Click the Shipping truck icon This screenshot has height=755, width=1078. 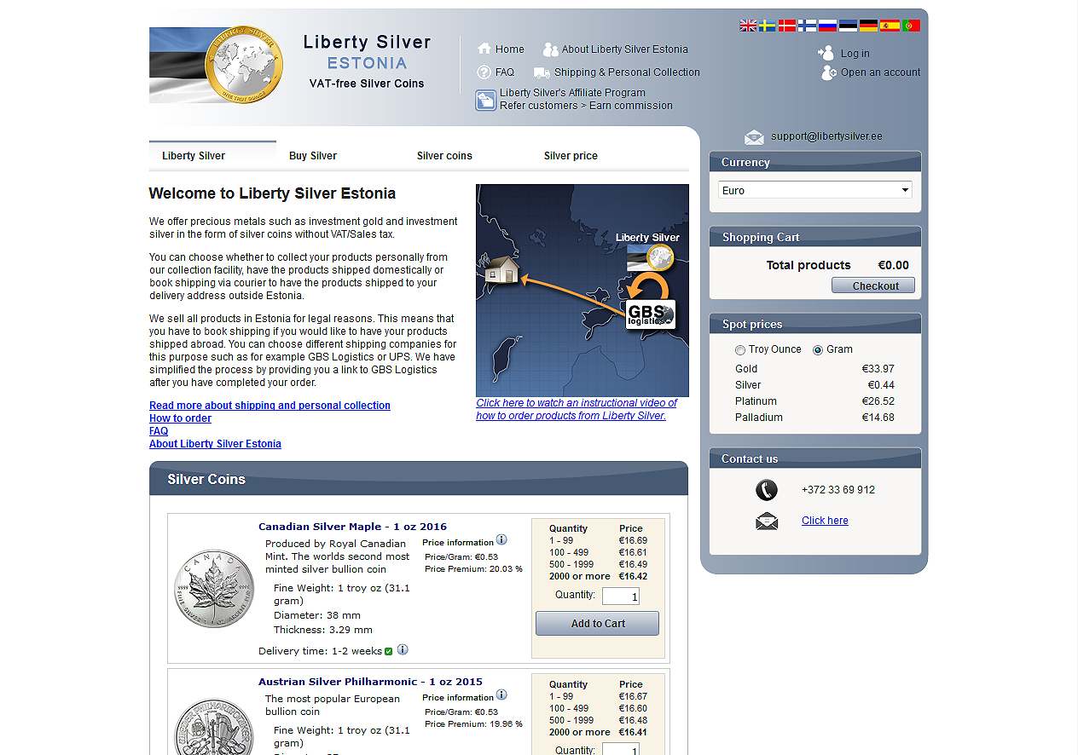[542, 73]
